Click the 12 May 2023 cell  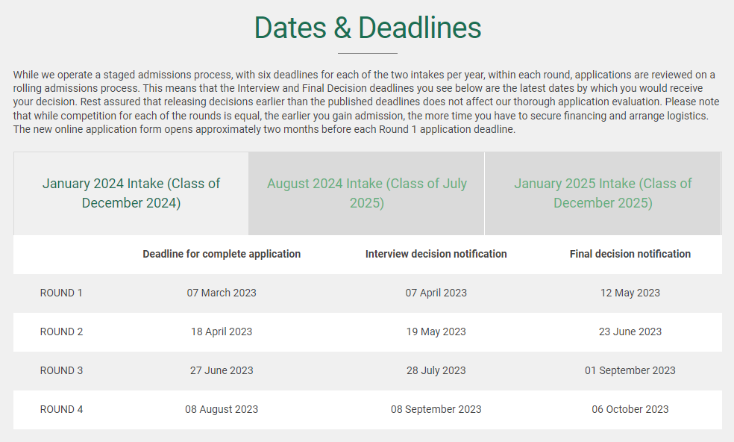tap(630, 293)
